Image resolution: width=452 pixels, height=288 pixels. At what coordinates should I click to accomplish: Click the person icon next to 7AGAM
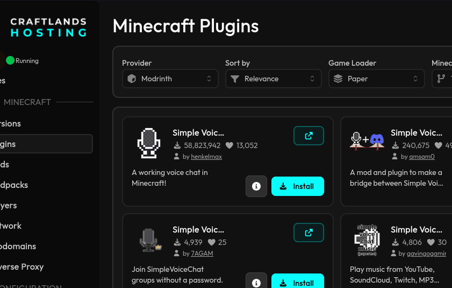[x=177, y=254]
